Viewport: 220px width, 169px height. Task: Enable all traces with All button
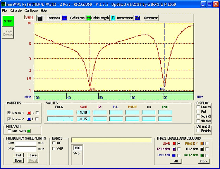[x=176, y=161]
